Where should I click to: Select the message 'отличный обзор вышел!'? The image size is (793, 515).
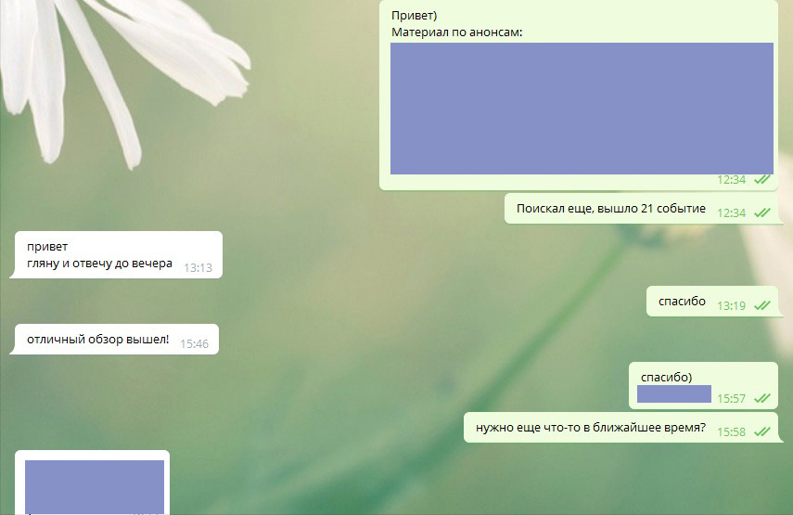point(97,340)
